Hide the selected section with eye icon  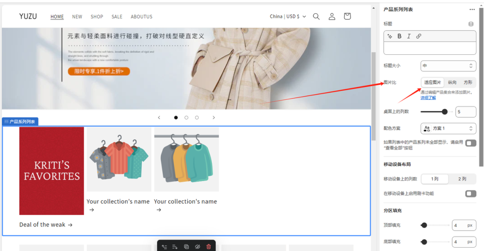point(198,247)
